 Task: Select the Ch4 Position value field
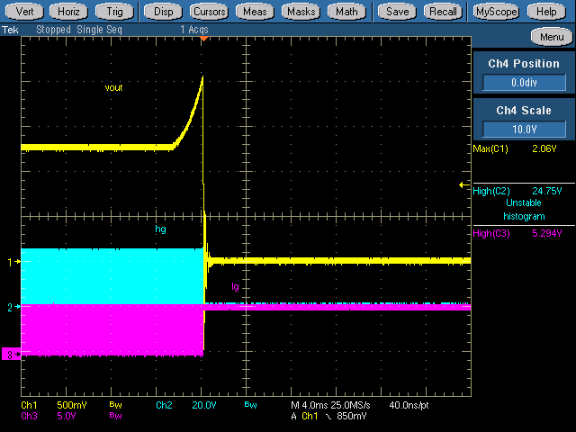pos(524,83)
